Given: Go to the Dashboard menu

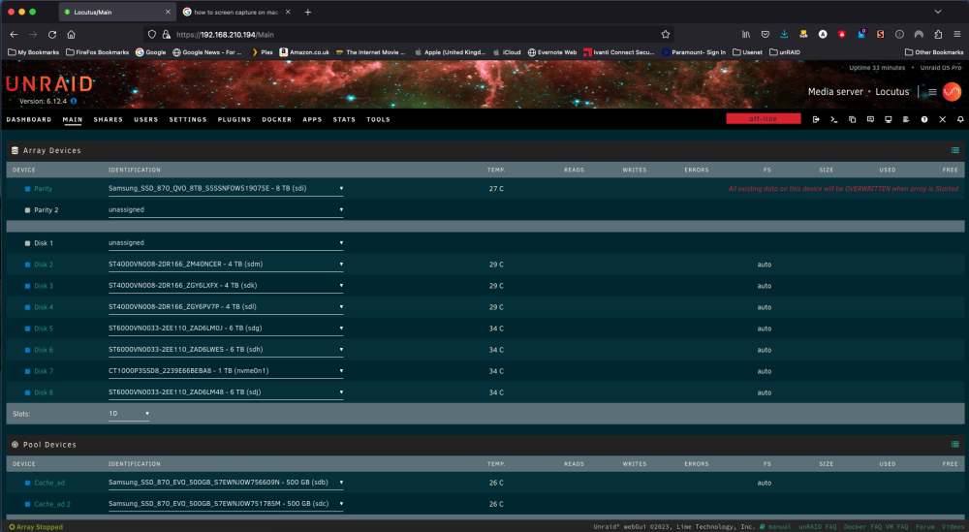Looking at the screenshot, I should point(29,119).
